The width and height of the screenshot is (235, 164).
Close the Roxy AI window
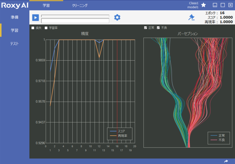(230, 5)
